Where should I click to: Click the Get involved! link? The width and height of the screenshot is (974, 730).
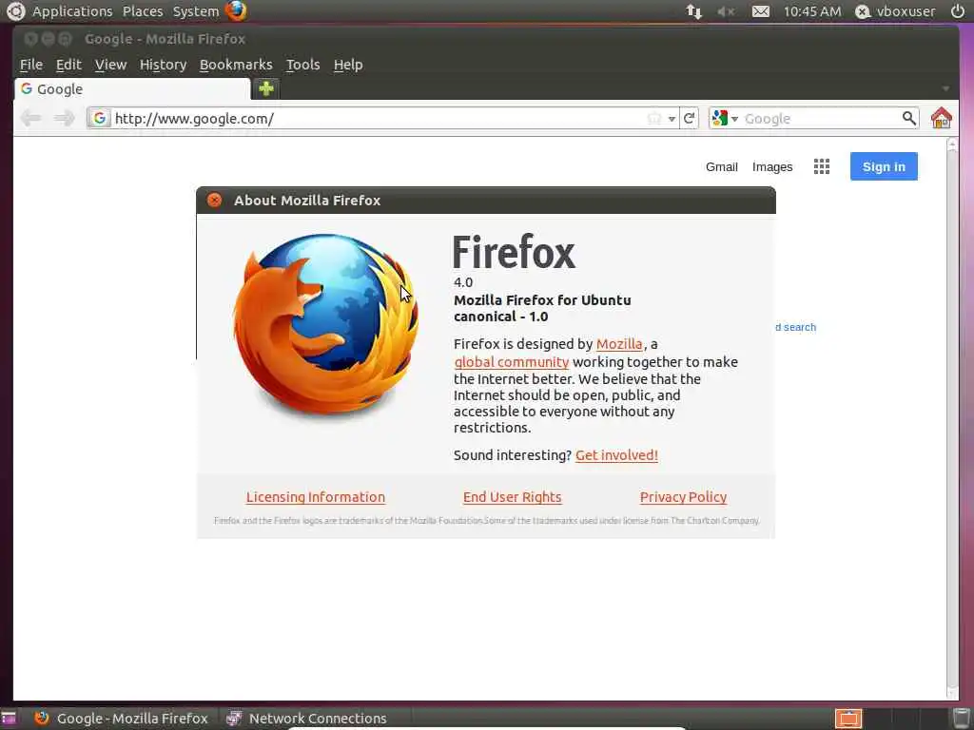click(x=616, y=455)
